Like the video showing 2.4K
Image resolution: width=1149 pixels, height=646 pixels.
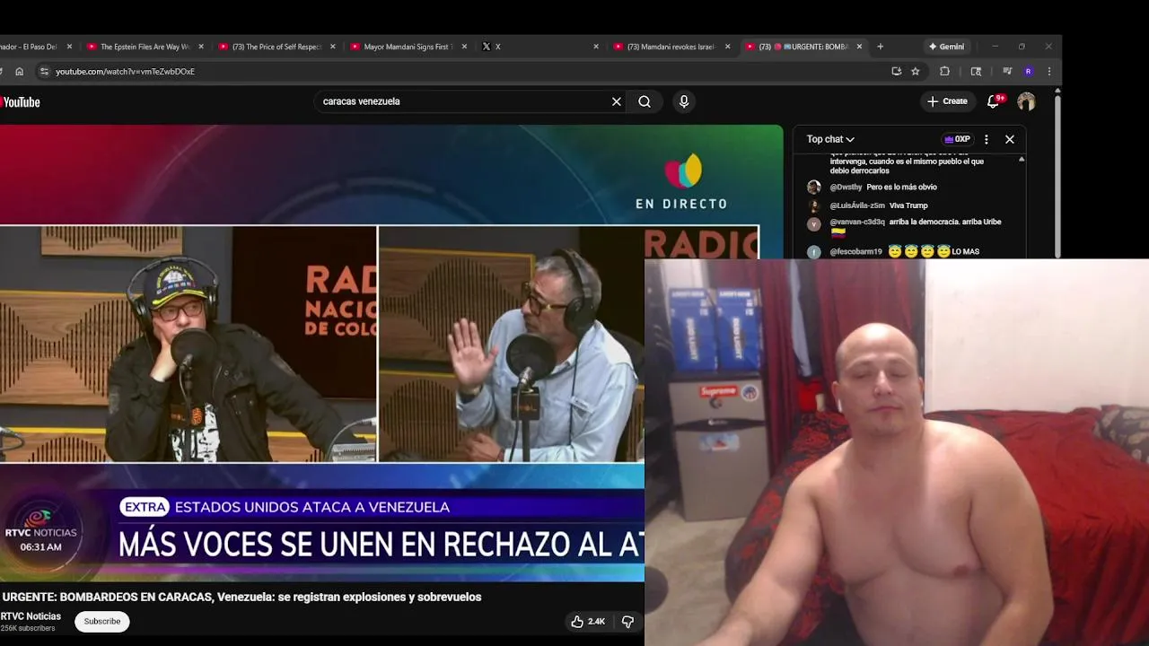[588, 621]
